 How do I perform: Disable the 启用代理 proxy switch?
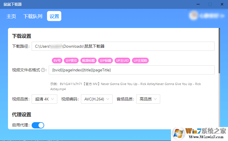[38, 125]
